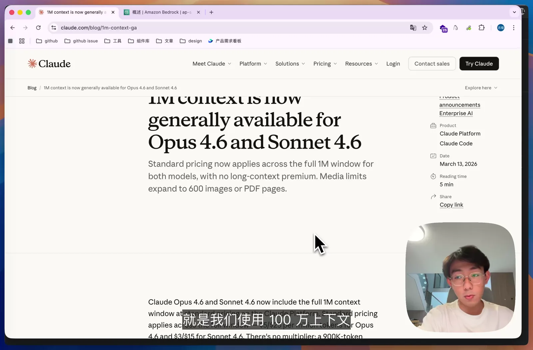Click the presenter webcam thumbnail
The width and height of the screenshot is (533, 350).
point(460,277)
